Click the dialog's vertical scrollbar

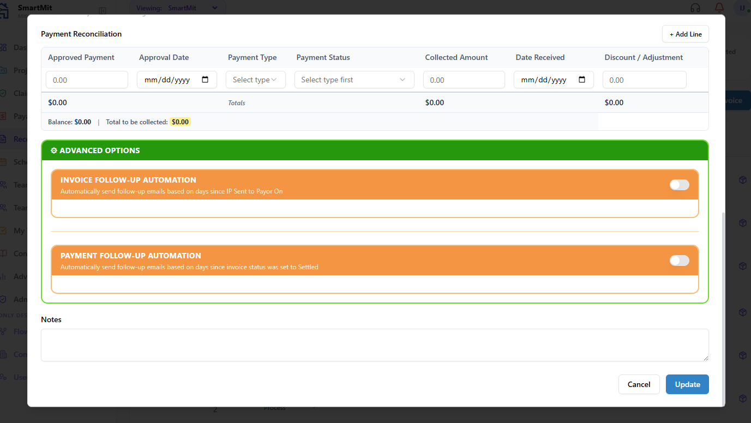tap(724, 309)
